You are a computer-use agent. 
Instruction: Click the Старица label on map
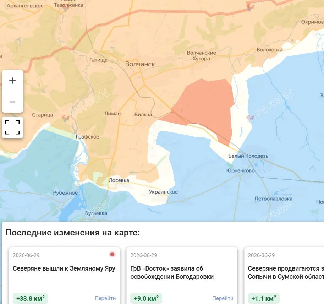pos(42,115)
